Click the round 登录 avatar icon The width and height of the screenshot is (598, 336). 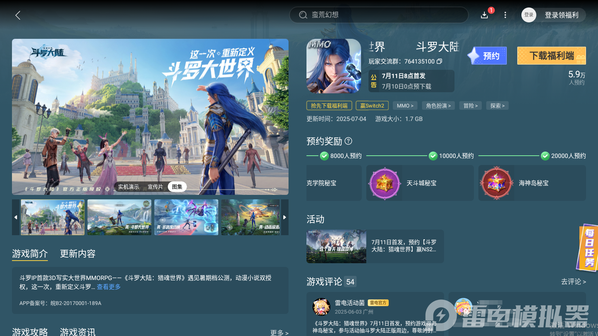tap(529, 15)
